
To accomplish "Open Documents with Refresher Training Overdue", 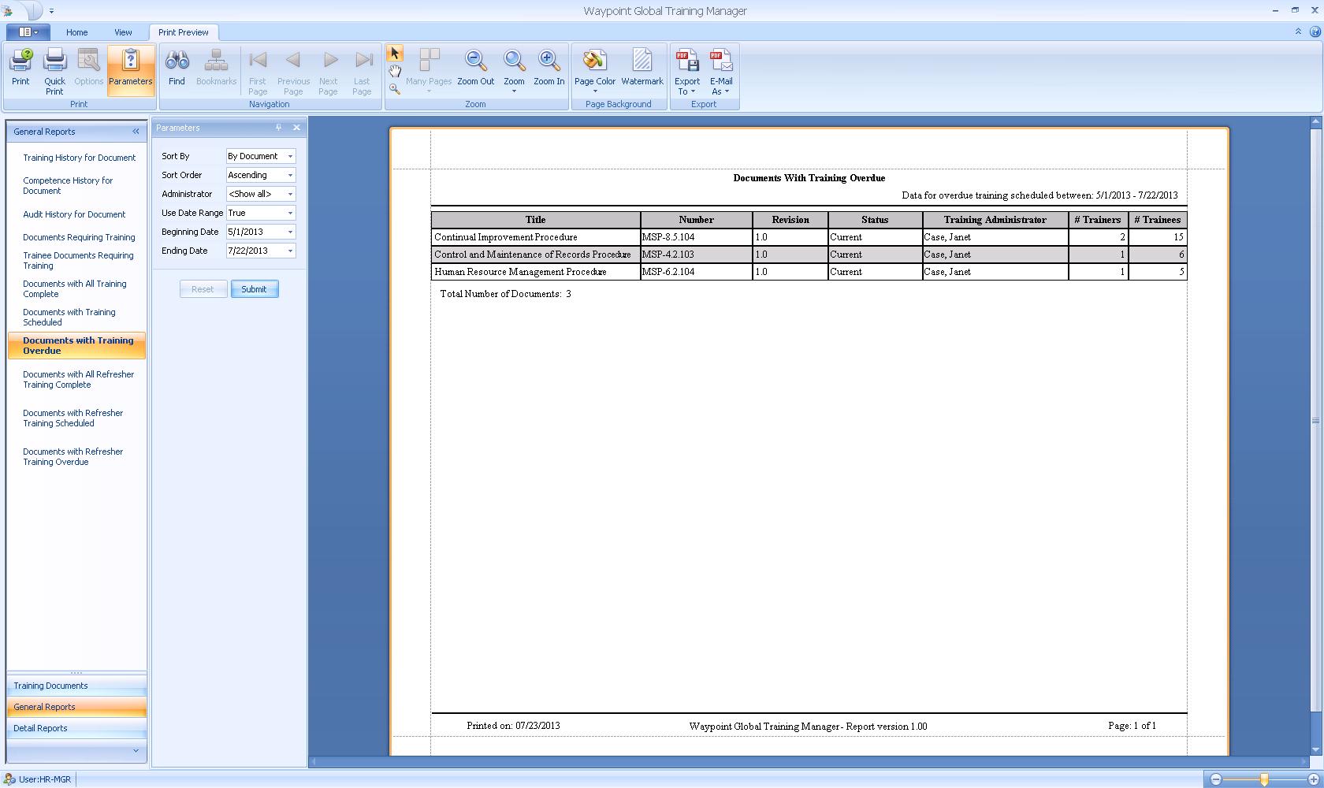I will point(73,457).
